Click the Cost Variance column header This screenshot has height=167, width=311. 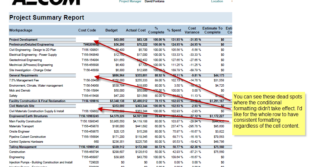(192, 30)
